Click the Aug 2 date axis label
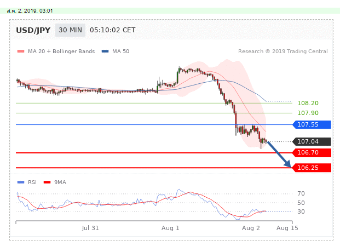The width and height of the screenshot is (340, 246). pos(251,228)
